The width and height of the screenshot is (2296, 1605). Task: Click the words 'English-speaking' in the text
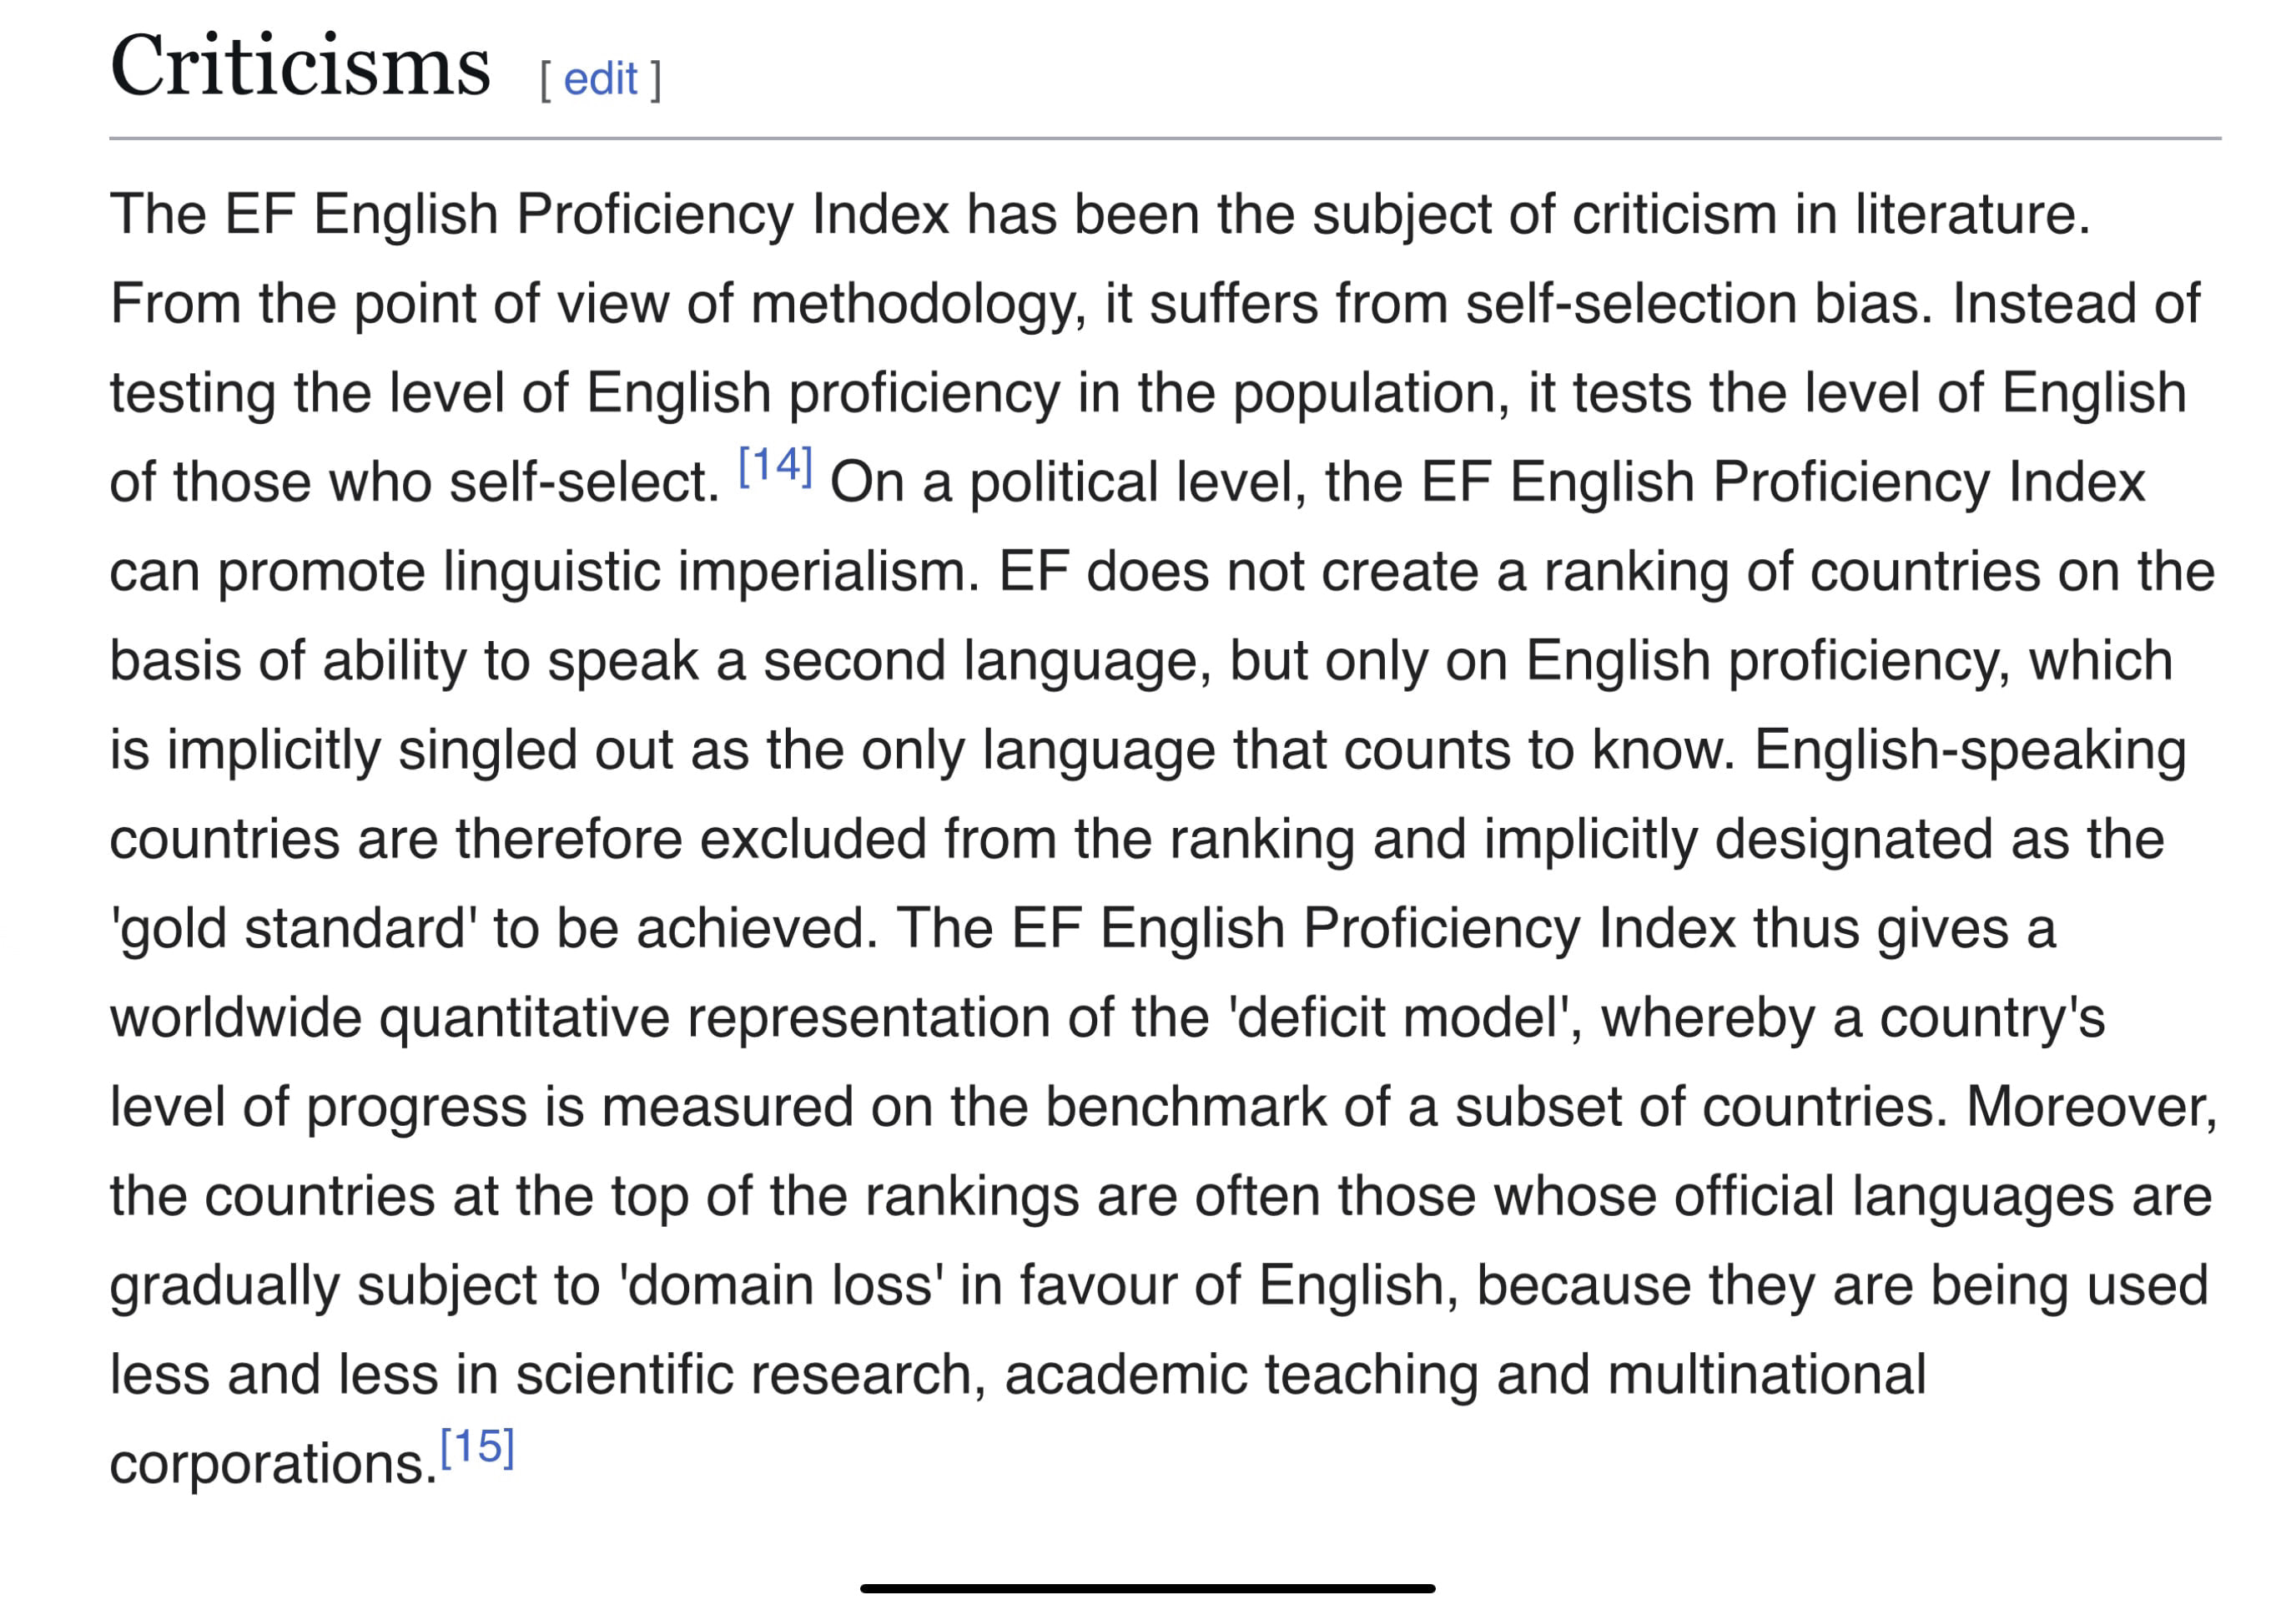coord(1970,750)
